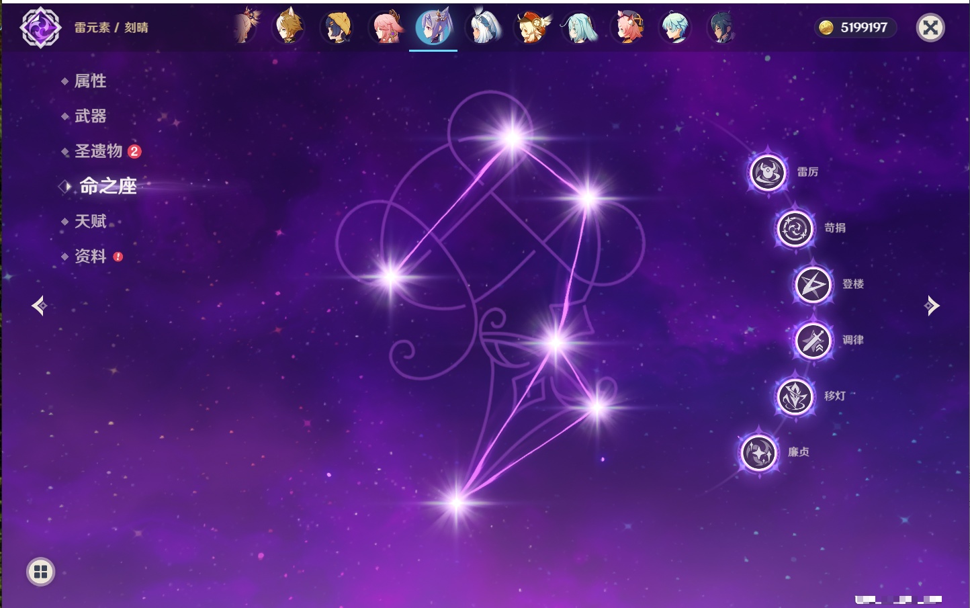The image size is (970, 608).
Task: Click the Mora amount 5199197
Action: pyautogui.click(x=864, y=28)
